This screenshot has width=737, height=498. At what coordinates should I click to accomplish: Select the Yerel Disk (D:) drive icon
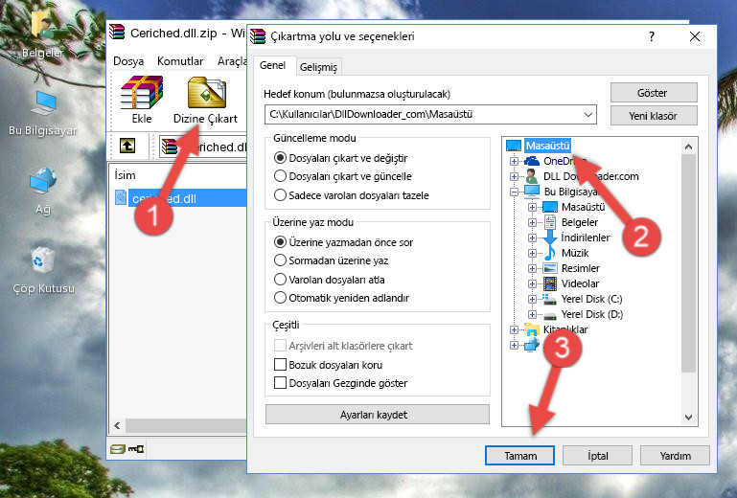pyautogui.click(x=549, y=314)
